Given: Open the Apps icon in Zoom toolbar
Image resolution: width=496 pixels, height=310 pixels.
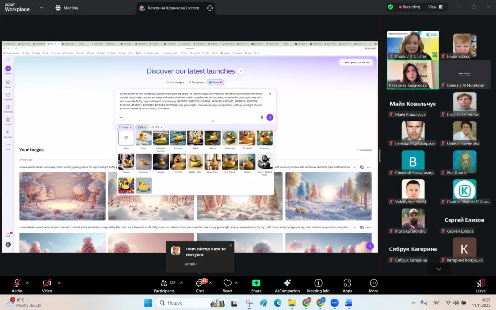Looking at the screenshot, I should click(347, 284).
